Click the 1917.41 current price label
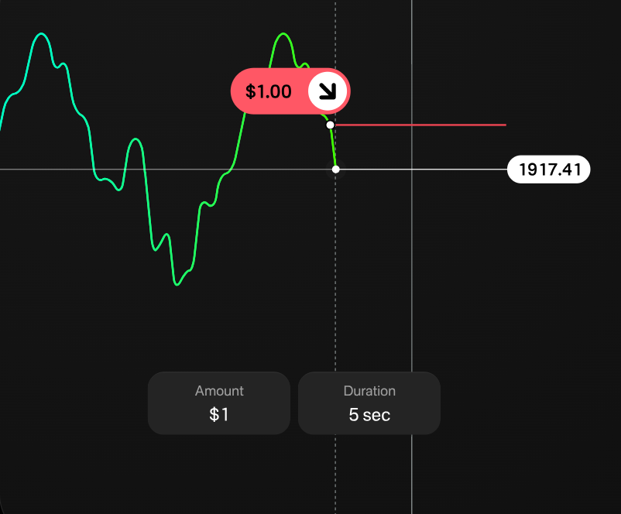This screenshot has height=514, width=621. click(549, 169)
